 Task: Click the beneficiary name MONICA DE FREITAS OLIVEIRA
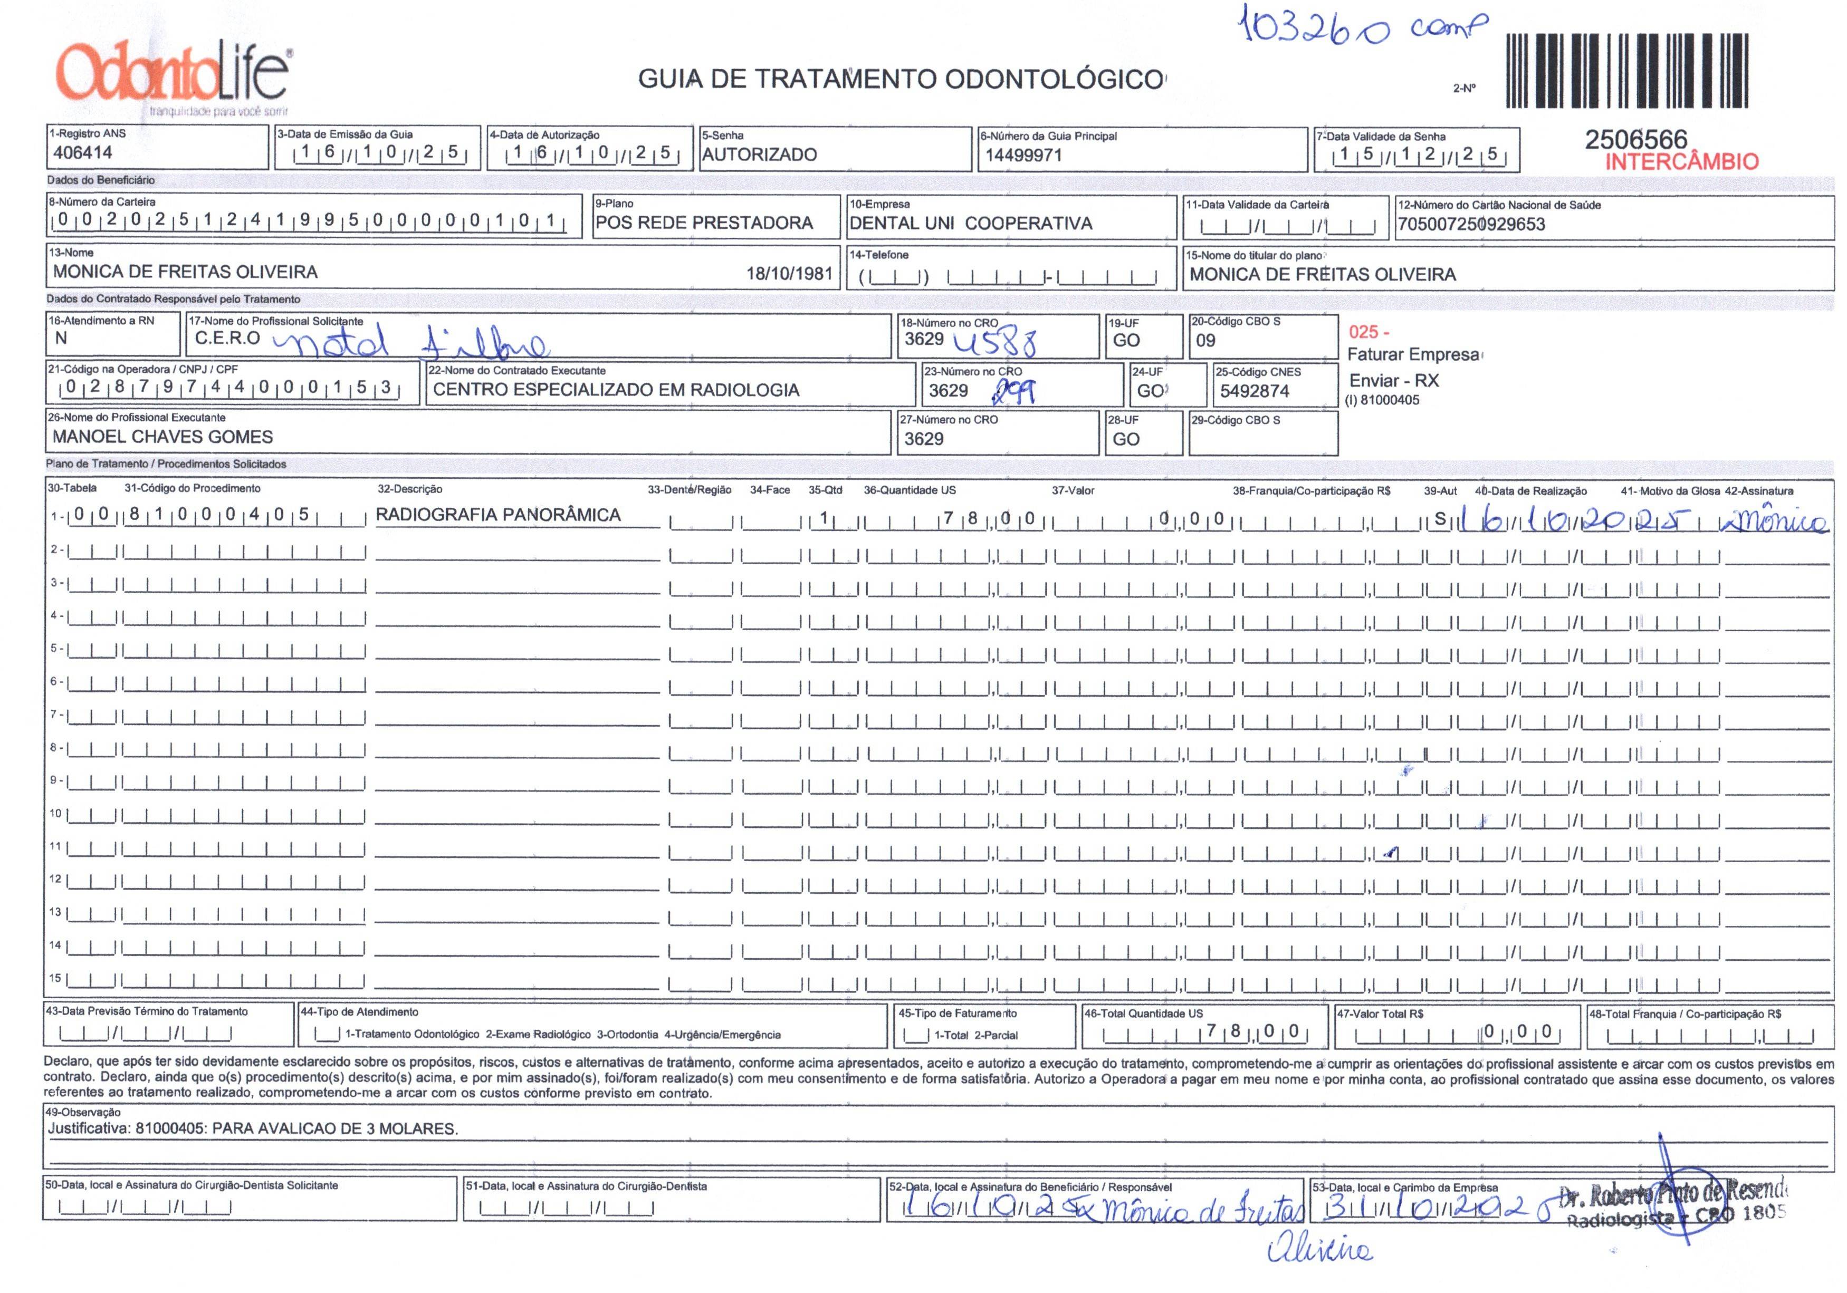click(185, 272)
